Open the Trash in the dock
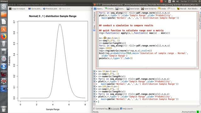This screenshot has width=201, height=113. point(3,109)
